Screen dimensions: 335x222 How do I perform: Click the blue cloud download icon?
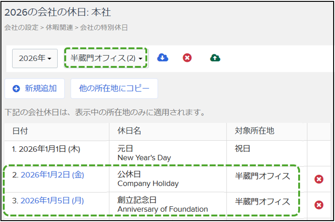pyautogui.click(x=163, y=58)
